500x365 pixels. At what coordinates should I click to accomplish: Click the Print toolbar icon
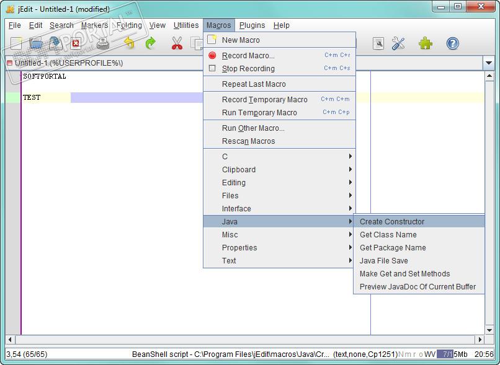pyautogui.click(x=103, y=43)
